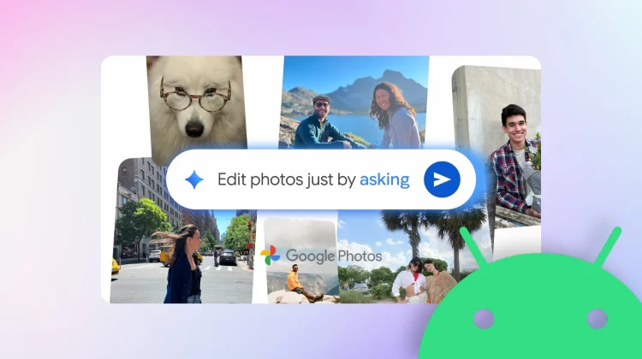Open the couple by mountain lake photo
Image resolution: width=642 pixels, height=359 pixels.
(354, 101)
